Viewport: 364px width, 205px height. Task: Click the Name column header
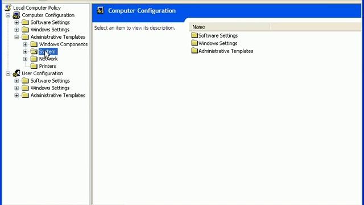pos(229,27)
